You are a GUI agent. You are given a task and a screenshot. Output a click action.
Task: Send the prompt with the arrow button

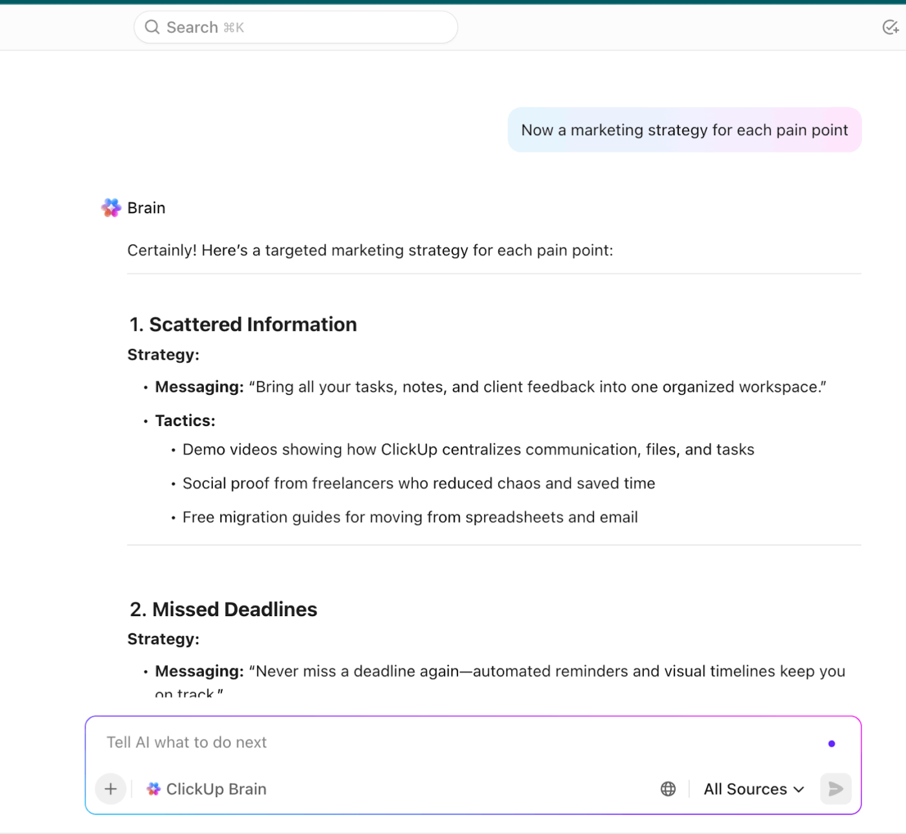(835, 789)
